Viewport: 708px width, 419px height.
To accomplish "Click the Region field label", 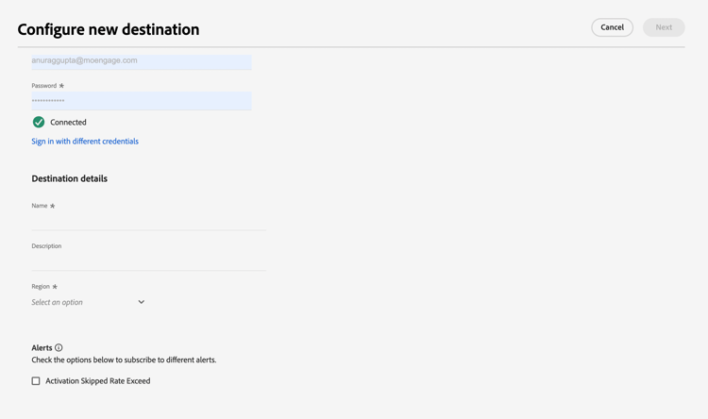I will pos(41,286).
